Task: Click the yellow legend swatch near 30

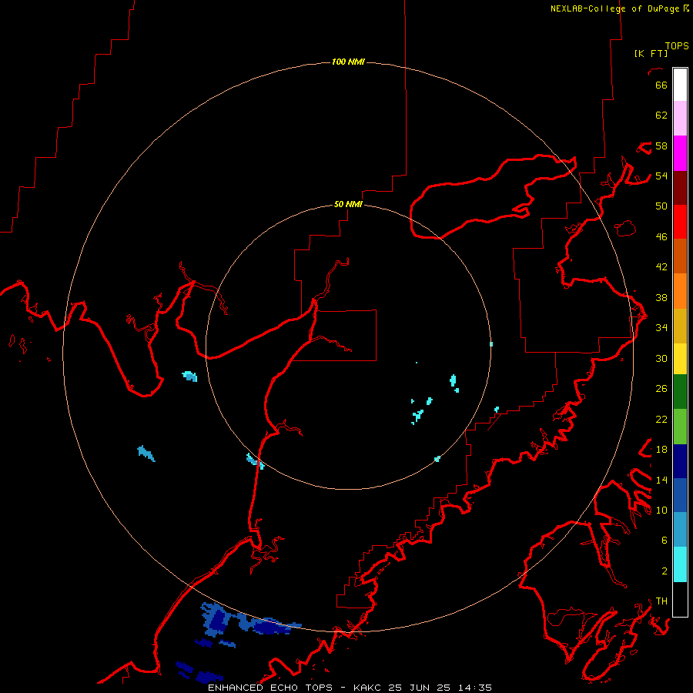Action: (680, 359)
